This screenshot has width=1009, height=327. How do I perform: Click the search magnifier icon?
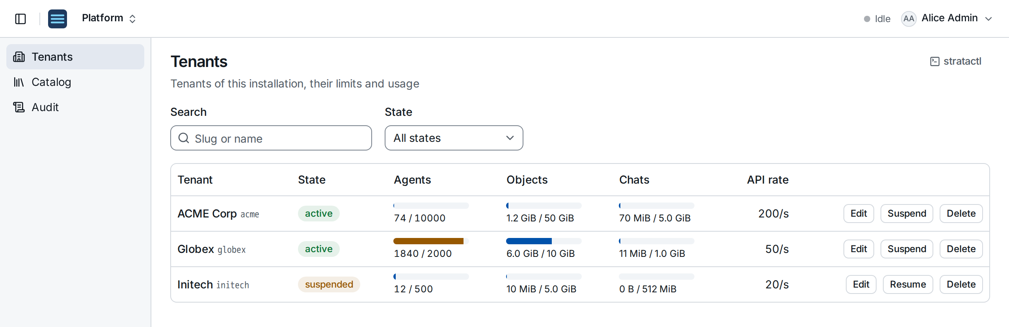pos(184,138)
